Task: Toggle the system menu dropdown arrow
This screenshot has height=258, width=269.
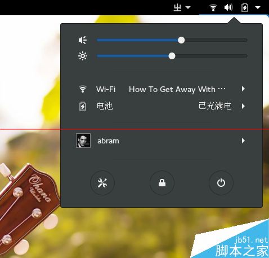Action: point(258,7)
